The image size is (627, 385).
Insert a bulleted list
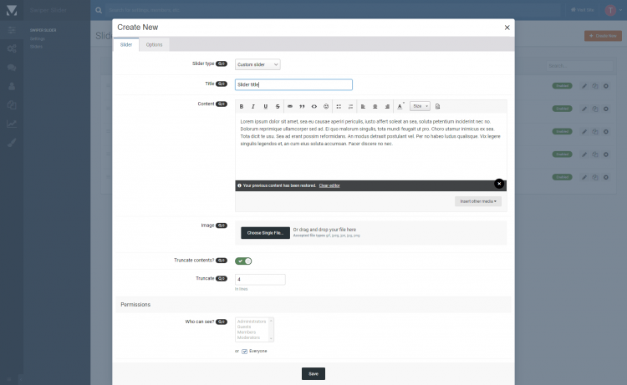click(339, 106)
